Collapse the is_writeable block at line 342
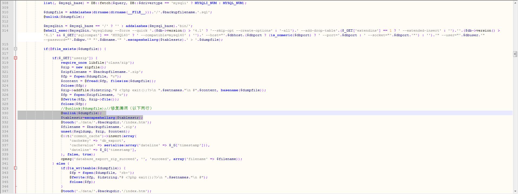This screenshot has height=194, width=518. (15, 168)
